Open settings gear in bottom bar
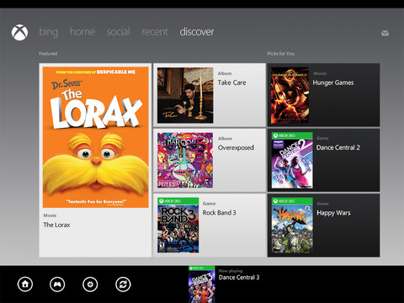The image size is (404, 303). [90, 284]
